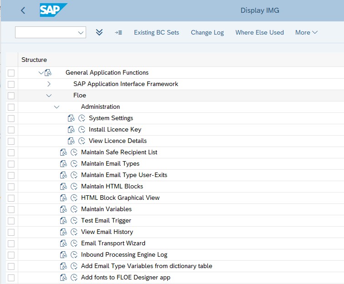
Task: Select Email Transport Wizard entry
Action: click(113, 243)
